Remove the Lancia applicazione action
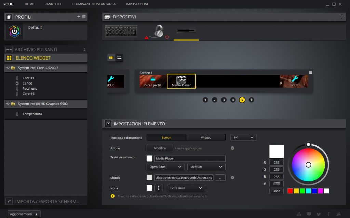 click(232, 148)
